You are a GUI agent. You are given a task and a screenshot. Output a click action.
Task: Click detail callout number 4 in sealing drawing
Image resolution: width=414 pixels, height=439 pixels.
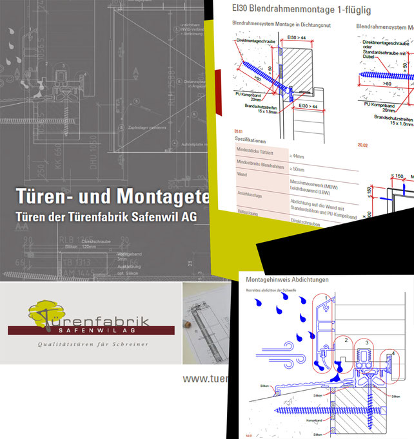pos(393,353)
